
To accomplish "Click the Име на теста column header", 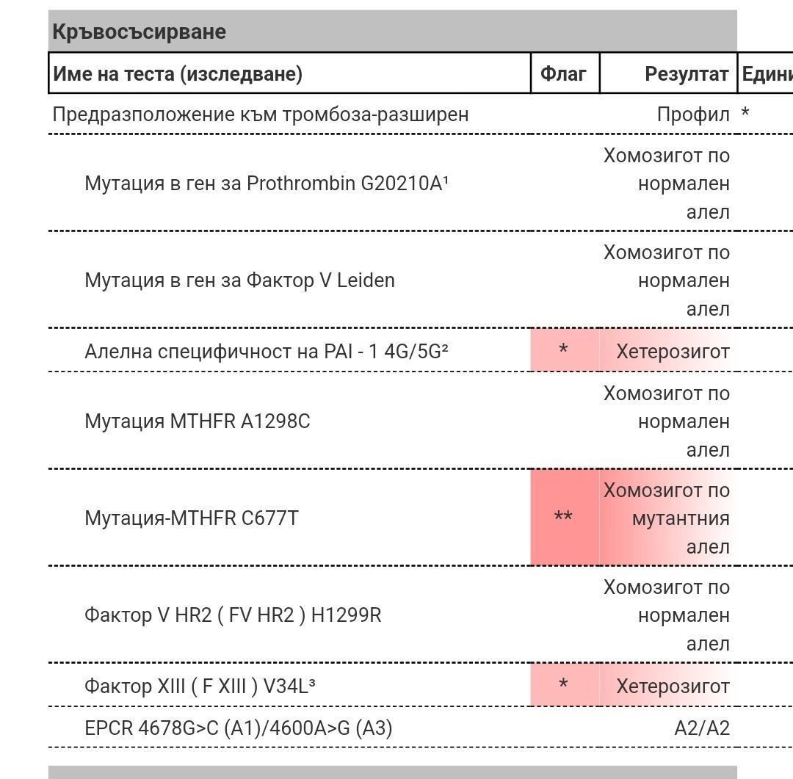I will click(x=177, y=73).
